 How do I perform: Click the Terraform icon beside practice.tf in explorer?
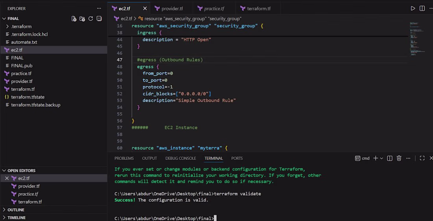(7, 74)
